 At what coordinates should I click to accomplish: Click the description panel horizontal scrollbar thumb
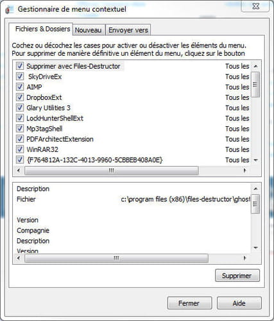116,258
